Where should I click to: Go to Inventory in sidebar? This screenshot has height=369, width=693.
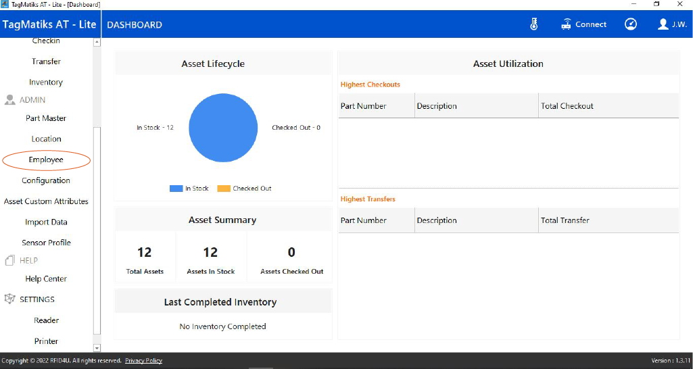[46, 82]
